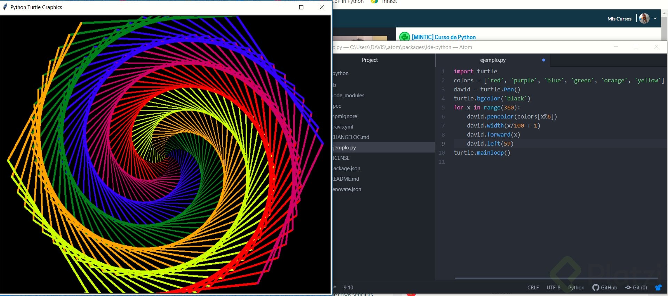This screenshot has height=296, width=668.
Task: Open the UTF-8 encoding selector
Action: [x=553, y=288]
